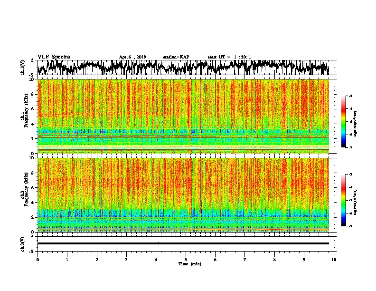
Task: Click the "-3" tick on ch.2 colorbar
Action: click(350, 175)
